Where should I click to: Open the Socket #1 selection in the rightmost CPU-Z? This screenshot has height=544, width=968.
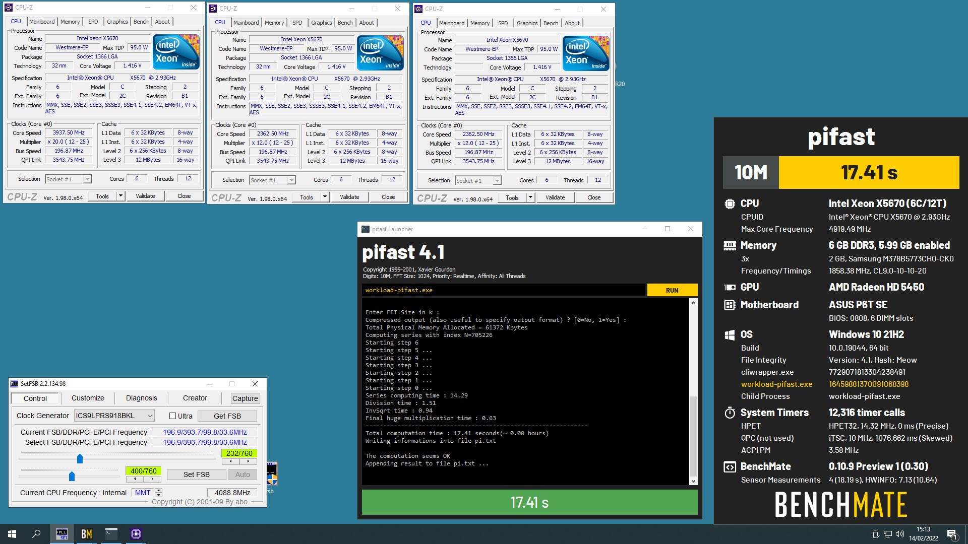(478, 181)
